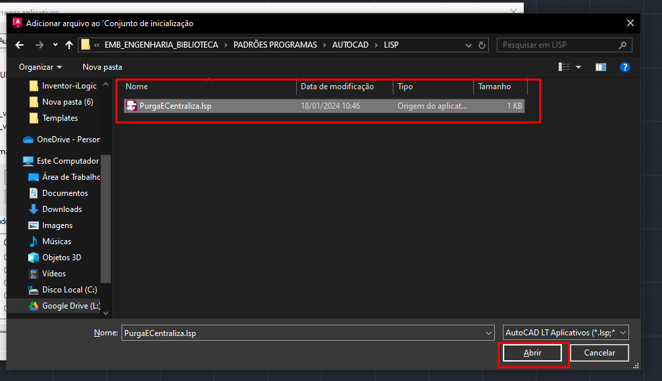Toggle the preview pane icon
662x381 pixels.
pos(601,67)
